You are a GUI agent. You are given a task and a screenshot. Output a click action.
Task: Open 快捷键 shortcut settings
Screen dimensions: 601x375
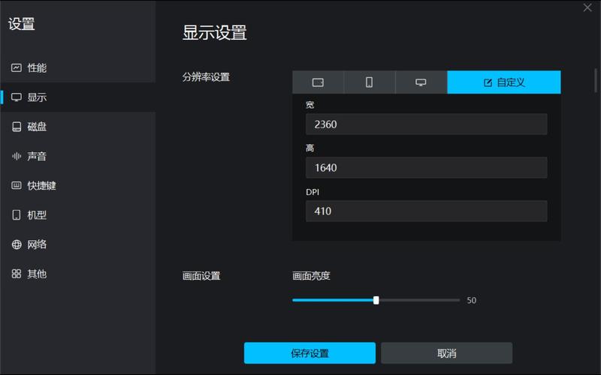coord(78,185)
